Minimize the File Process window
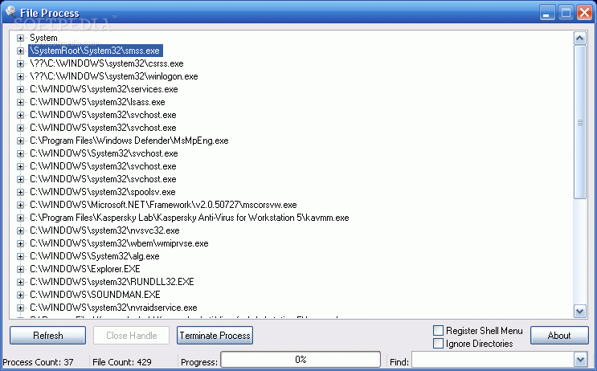 click(x=547, y=13)
